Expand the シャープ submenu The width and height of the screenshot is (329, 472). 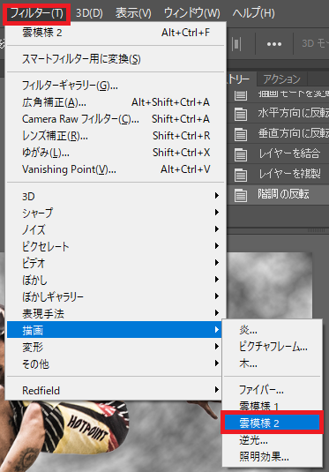116,214
